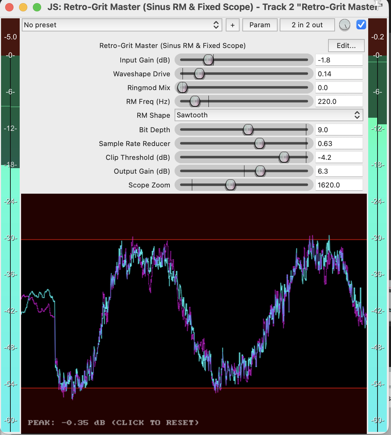Click the Edit... button
Image resolution: width=391 pixels, height=435 pixels.
346,46
